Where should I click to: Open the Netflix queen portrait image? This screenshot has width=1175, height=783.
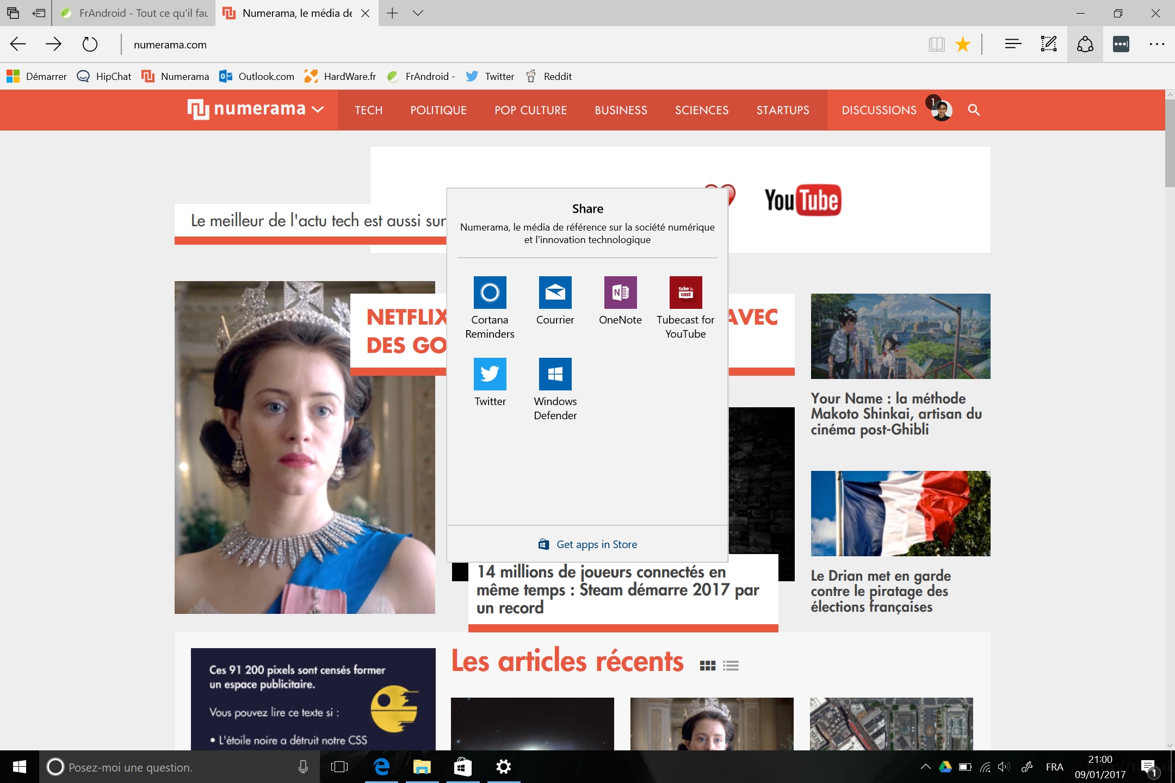305,447
